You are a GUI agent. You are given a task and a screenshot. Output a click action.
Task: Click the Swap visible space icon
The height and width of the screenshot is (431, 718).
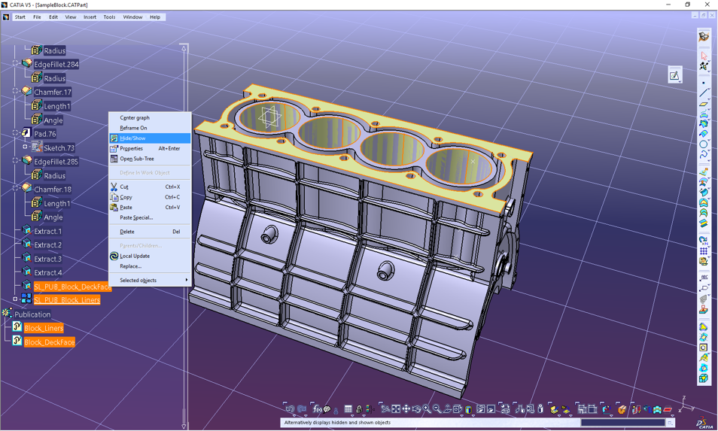point(491,409)
